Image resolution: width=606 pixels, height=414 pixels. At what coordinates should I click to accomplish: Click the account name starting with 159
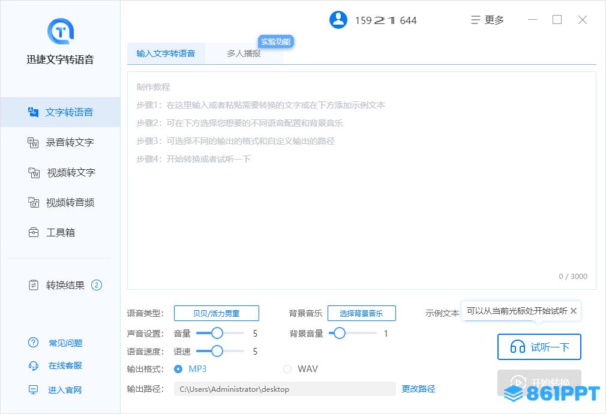pos(386,20)
